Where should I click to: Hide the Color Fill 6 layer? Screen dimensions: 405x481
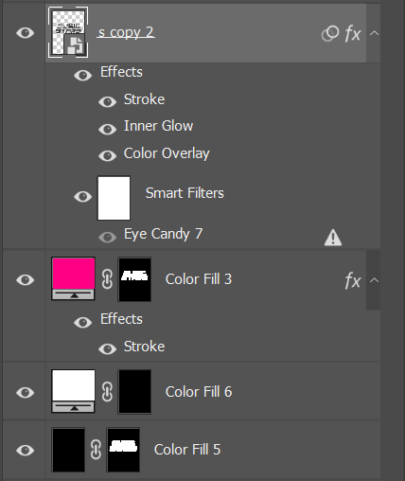coord(25,392)
